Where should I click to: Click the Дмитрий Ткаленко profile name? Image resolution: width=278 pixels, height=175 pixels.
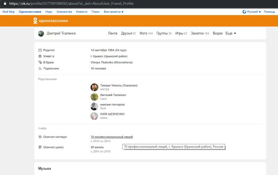pos(61,33)
